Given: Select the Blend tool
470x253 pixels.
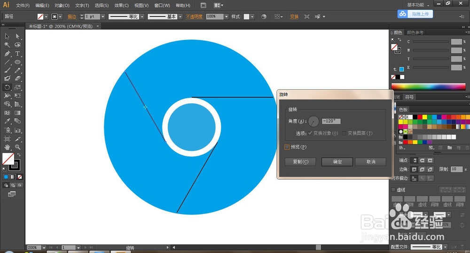Looking at the screenshot, I should point(18,121).
